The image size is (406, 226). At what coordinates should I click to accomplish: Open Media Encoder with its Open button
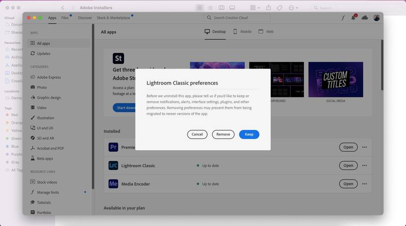348,184
